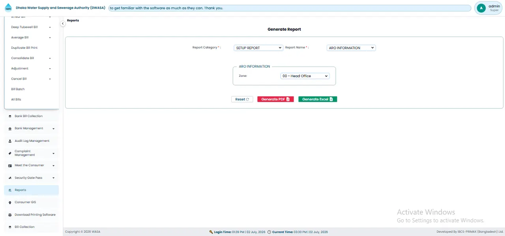Click the Bank Bill Collection icon
This screenshot has width=505, height=236.
[10, 116]
